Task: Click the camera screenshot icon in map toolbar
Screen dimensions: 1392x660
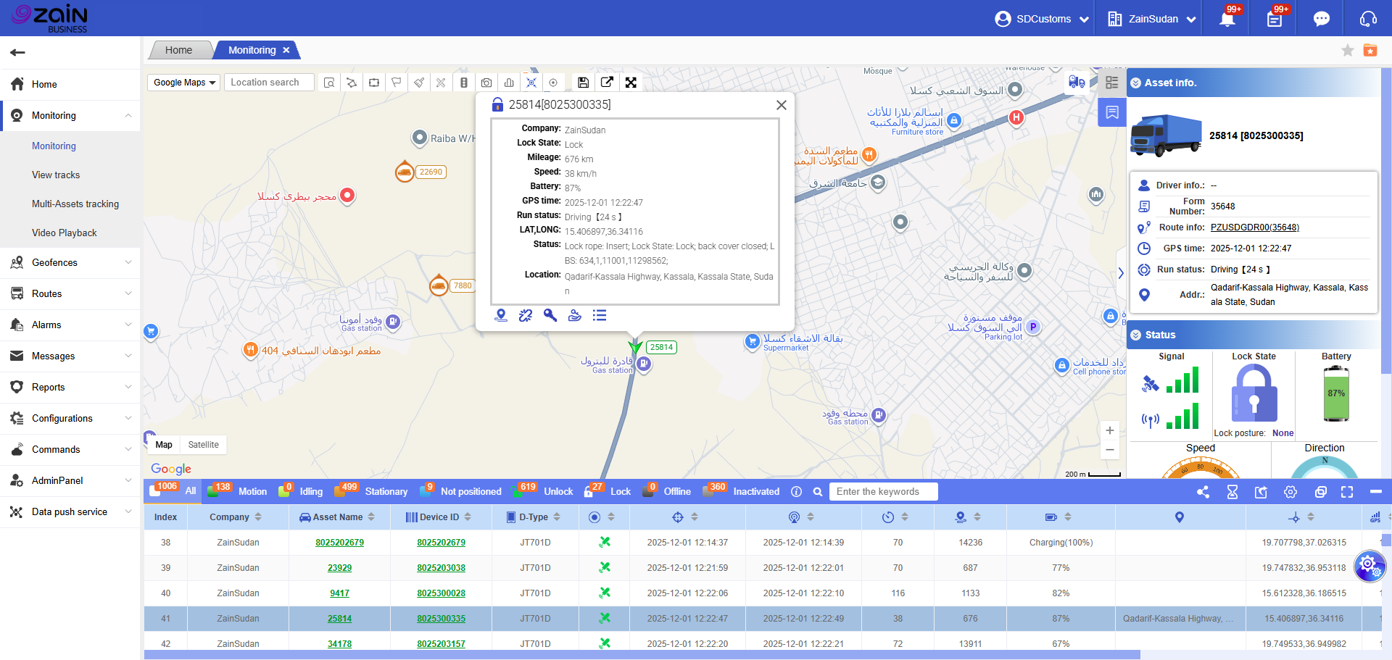Action: pos(486,83)
